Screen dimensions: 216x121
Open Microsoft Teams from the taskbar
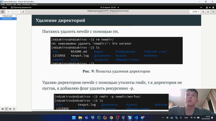click(x=86, y=118)
